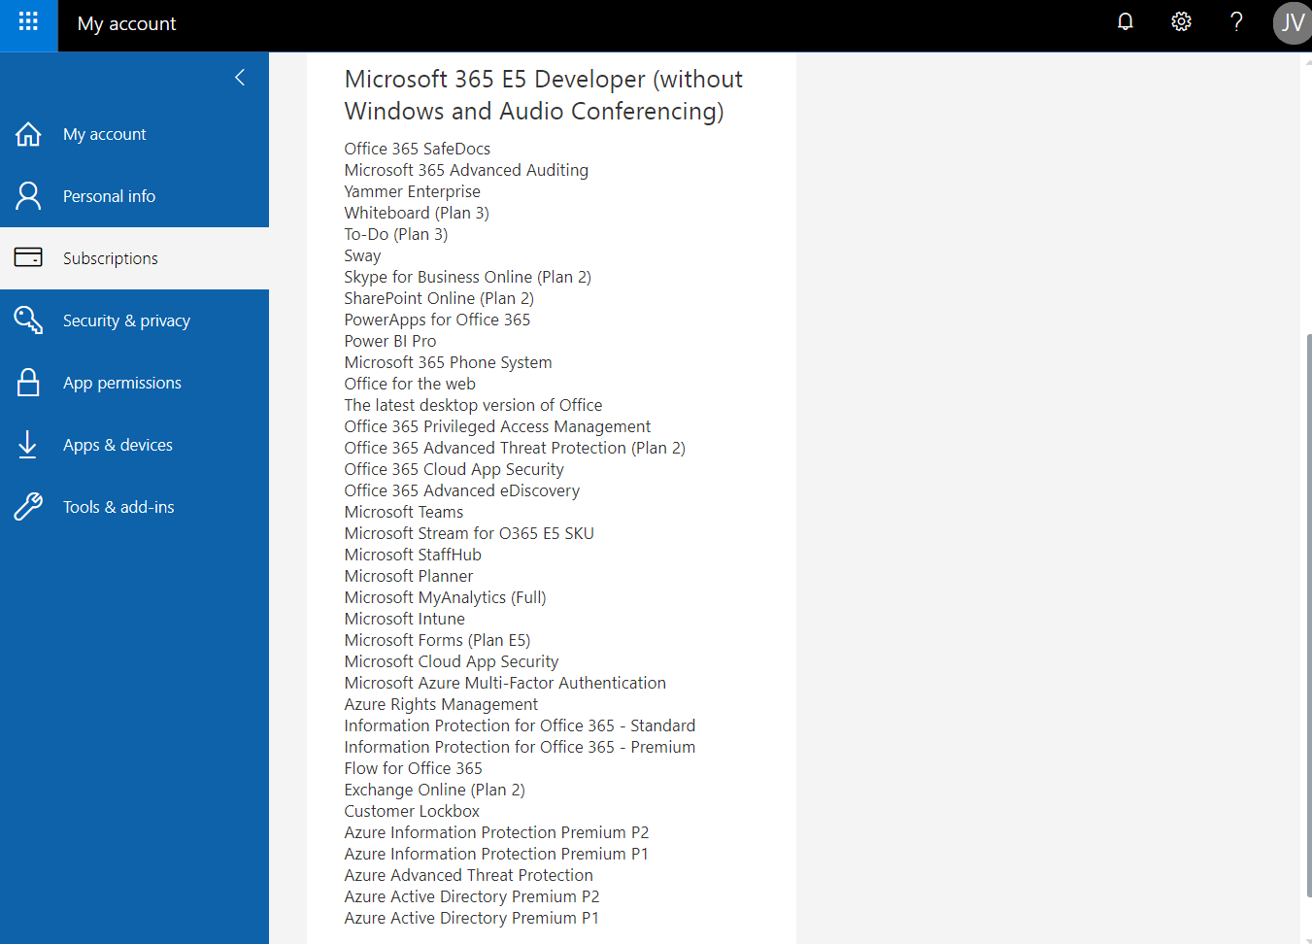This screenshot has width=1312, height=944.
Task: Click Yammer Enterprise text
Action: [x=412, y=191]
